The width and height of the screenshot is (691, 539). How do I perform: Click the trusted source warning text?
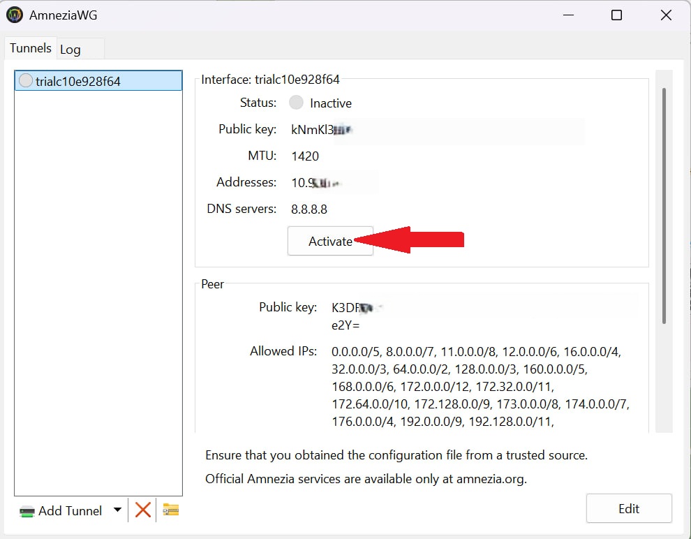coord(396,455)
